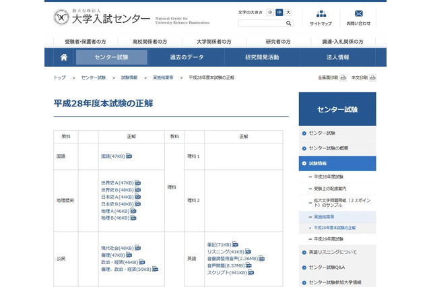Open file icon next to 音量調整用音声(2.36MB)
431x287 pixels.
pos(262,259)
